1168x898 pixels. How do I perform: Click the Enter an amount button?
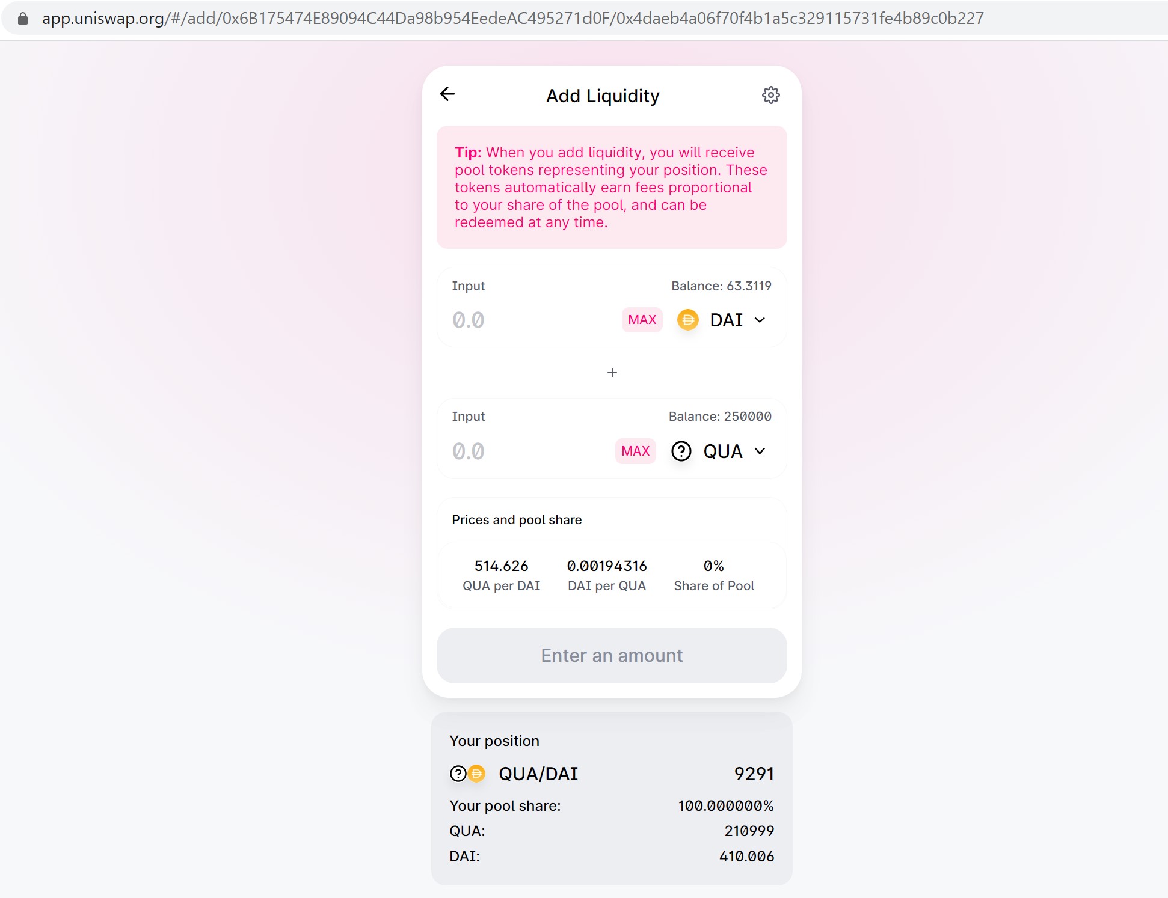(612, 655)
